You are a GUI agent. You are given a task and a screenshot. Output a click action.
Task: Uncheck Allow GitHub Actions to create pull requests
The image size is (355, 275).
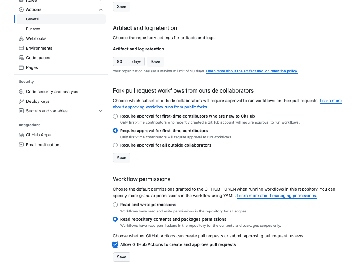(115, 244)
